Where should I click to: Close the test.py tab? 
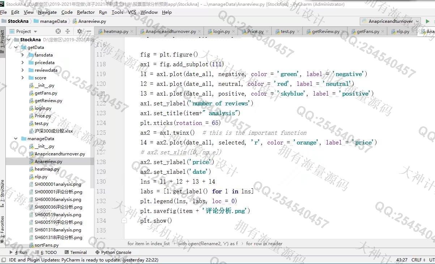[x=298, y=32]
